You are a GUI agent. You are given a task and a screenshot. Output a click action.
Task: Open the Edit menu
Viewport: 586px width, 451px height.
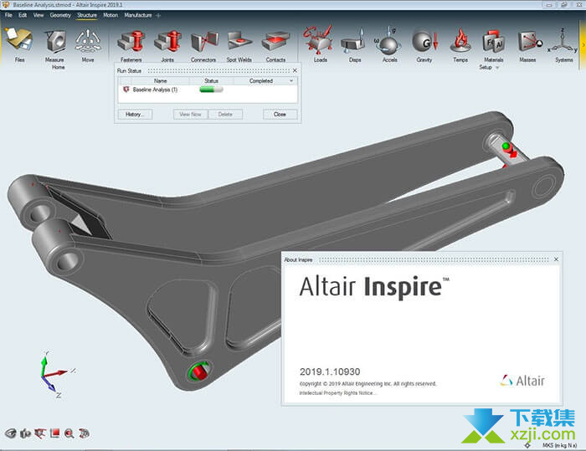[x=23, y=15]
